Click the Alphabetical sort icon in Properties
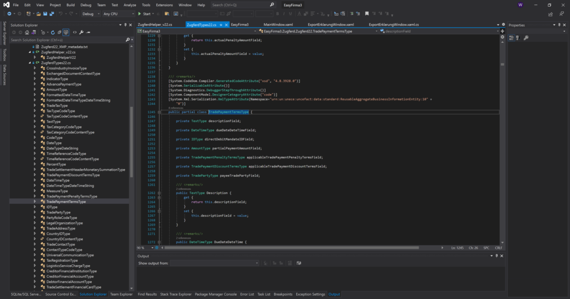The image size is (570, 299). (518, 38)
